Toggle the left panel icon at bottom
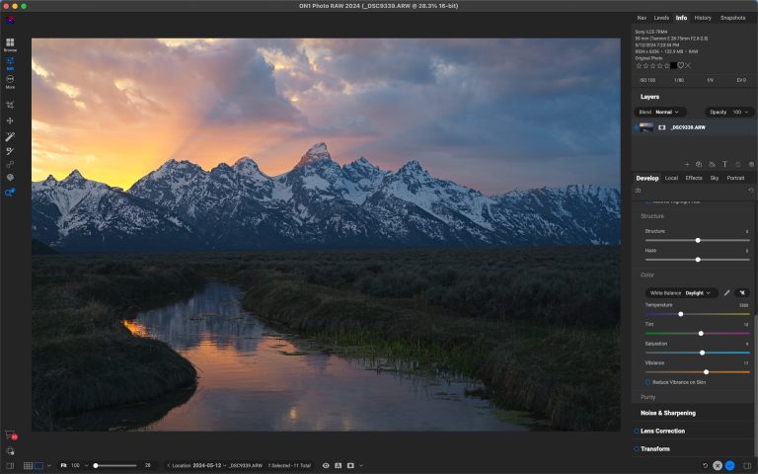 (x=10, y=466)
